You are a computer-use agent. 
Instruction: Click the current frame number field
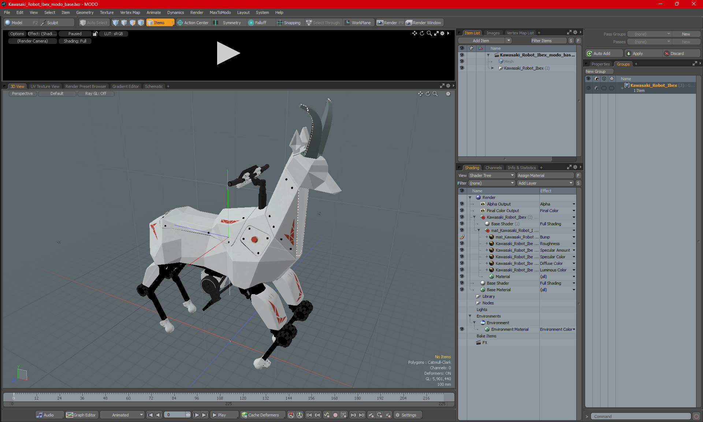click(x=177, y=415)
